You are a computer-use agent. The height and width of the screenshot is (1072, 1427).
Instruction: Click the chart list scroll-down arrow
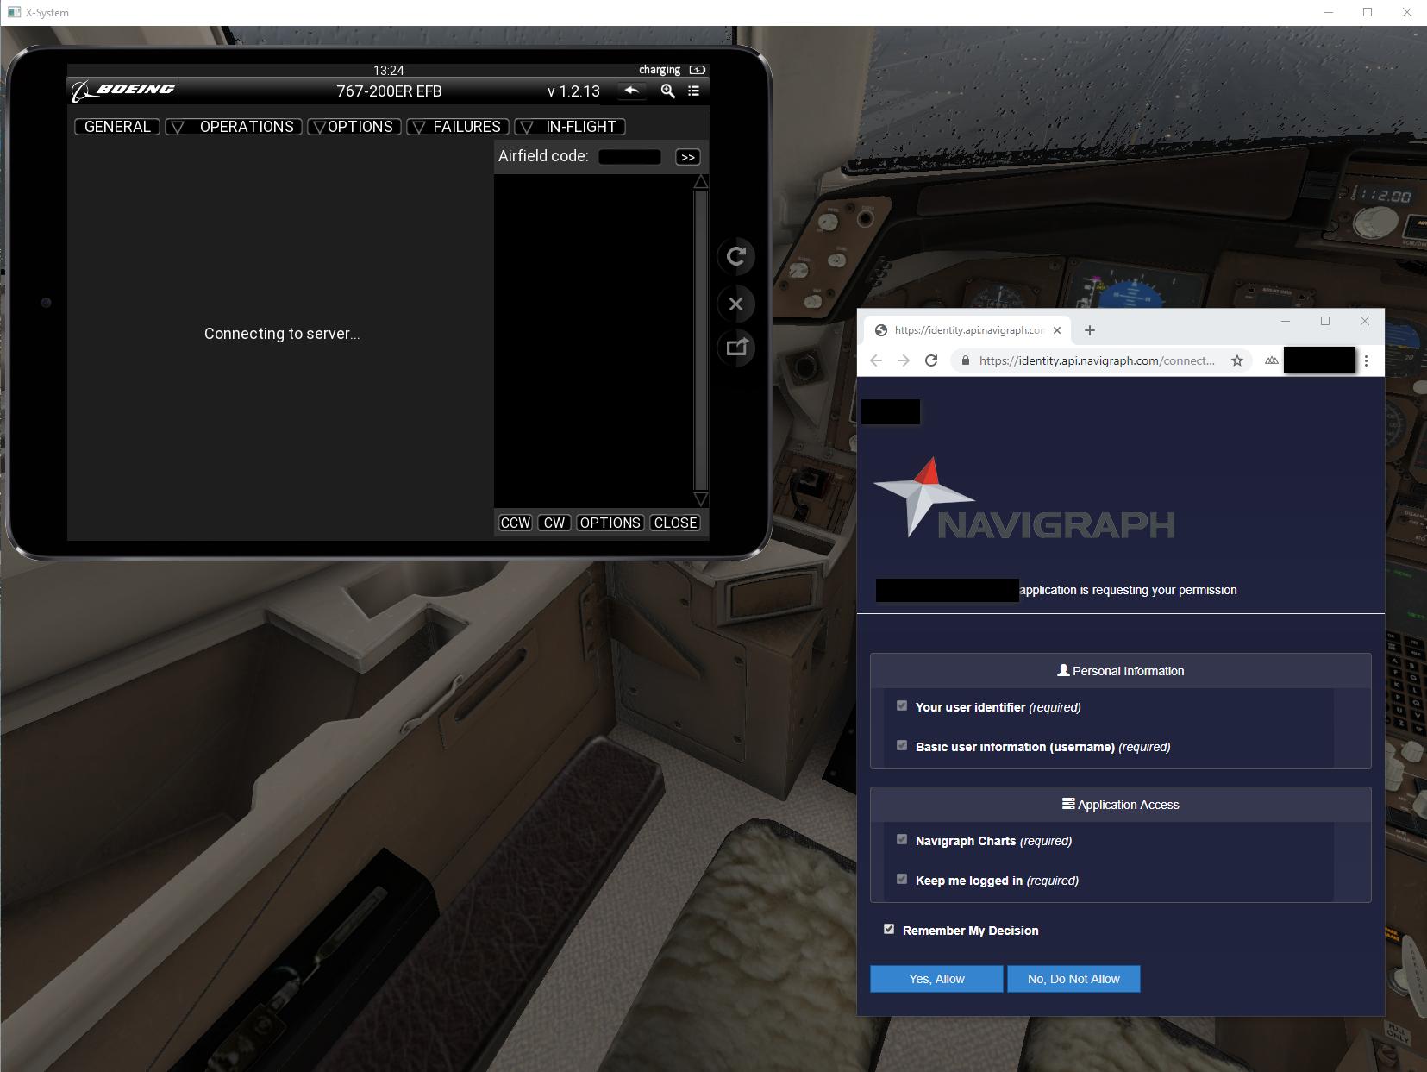(701, 499)
